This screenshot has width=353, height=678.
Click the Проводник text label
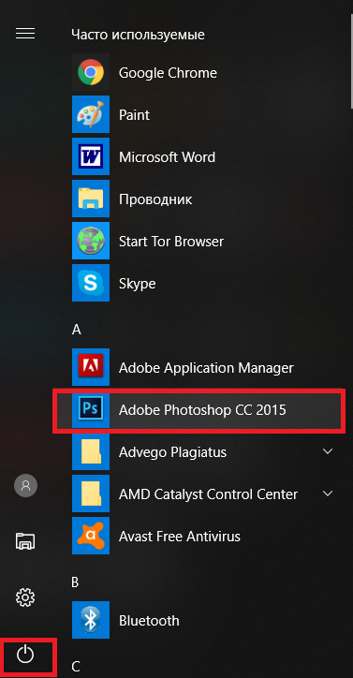click(155, 199)
